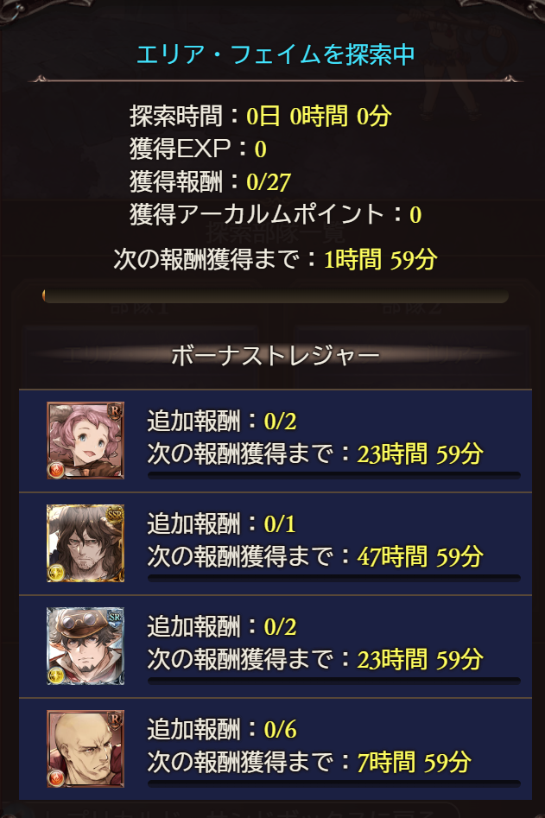Click the エリア・フェイムを探索中 title

276,54
